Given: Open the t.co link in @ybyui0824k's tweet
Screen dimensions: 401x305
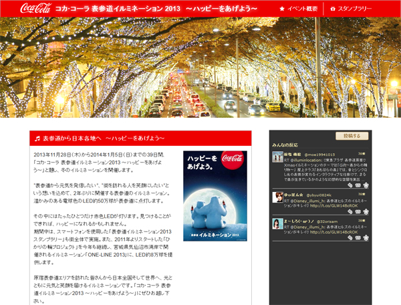Looking at the screenshot, I should click(333, 206).
